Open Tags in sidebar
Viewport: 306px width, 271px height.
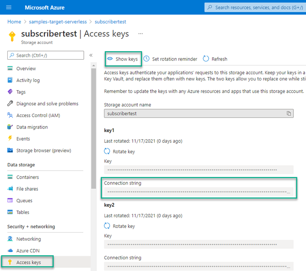point(21,92)
